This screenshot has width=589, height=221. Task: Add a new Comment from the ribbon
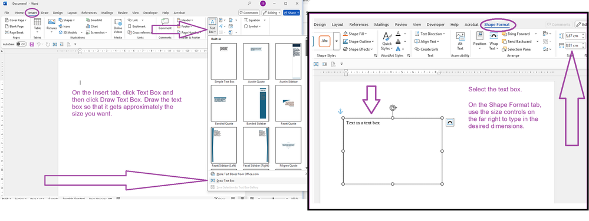click(x=165, y=24)
